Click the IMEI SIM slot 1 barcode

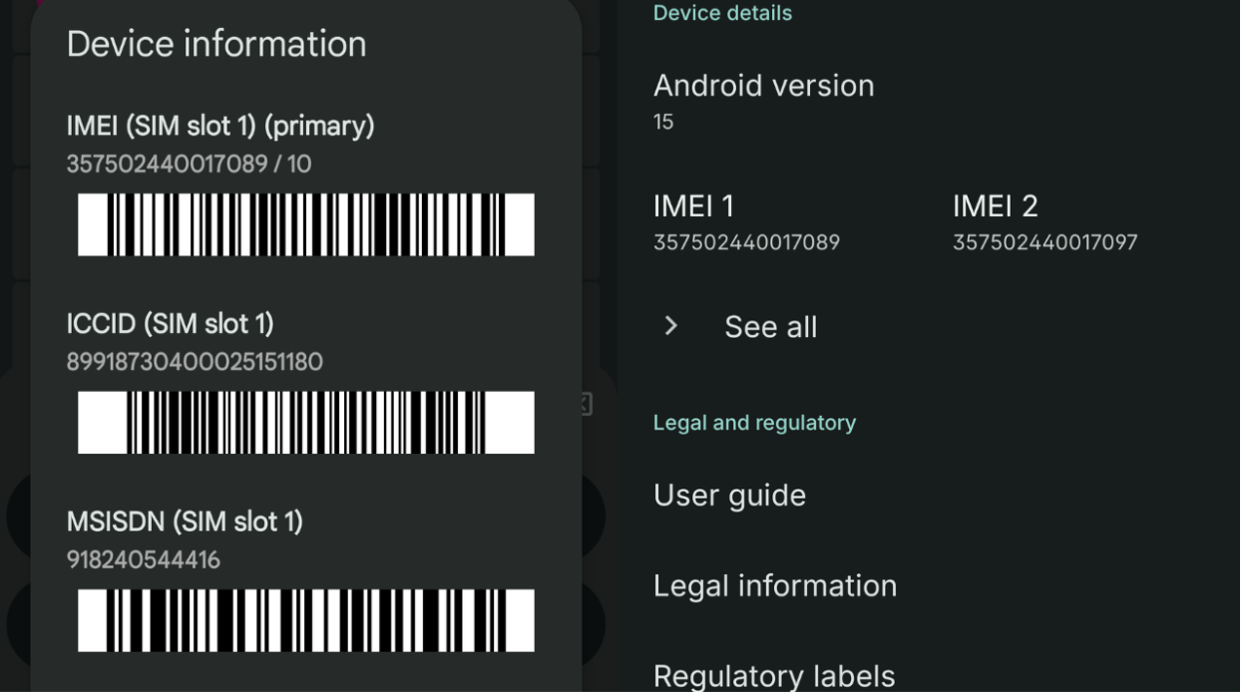click(x=303, y=226)
